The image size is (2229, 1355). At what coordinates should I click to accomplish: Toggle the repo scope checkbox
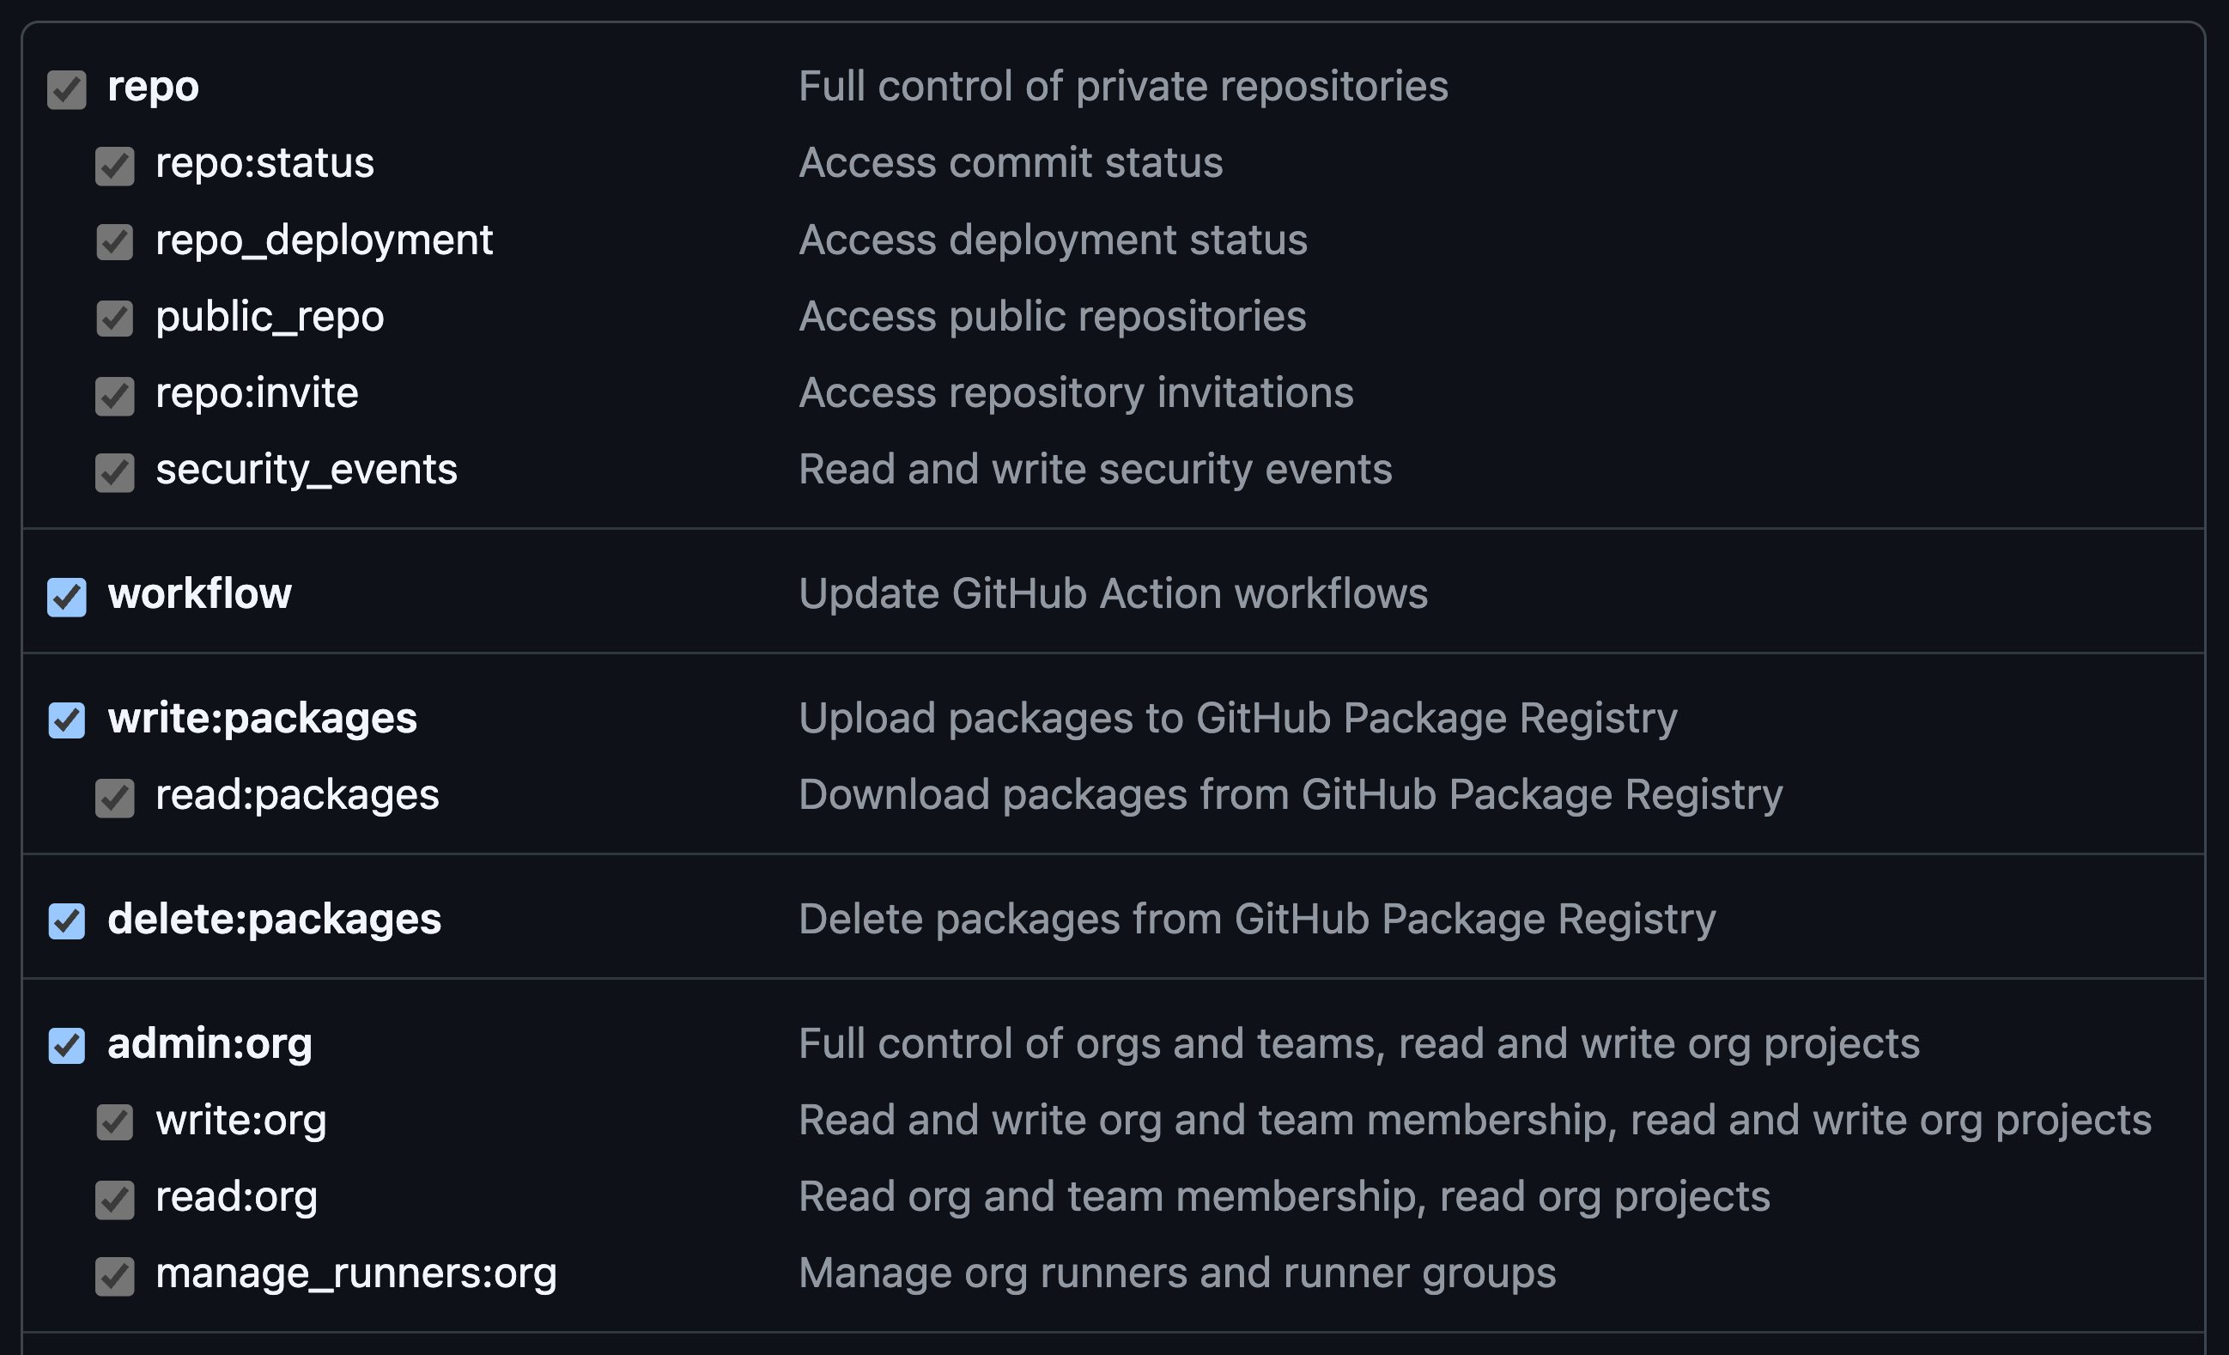pyautogui.click(x=67, y=89)
